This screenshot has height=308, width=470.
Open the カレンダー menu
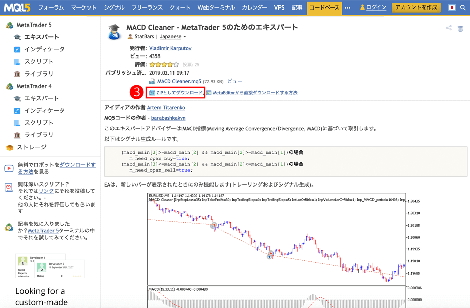pyautogui.click(x=255, y=7)
